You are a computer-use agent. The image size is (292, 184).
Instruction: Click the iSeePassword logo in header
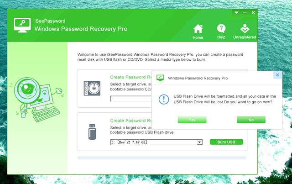(22, 26)
